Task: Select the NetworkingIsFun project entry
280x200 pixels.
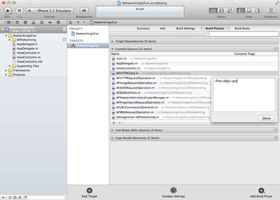Action: (x=87, y=34)
